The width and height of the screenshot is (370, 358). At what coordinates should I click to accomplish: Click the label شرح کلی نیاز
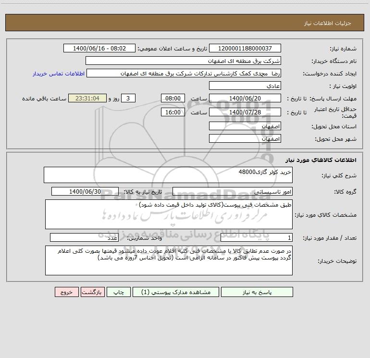(x=339, y=175)
